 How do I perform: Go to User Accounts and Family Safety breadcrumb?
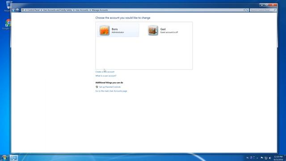pyautogui.click(x=58, y=10)
